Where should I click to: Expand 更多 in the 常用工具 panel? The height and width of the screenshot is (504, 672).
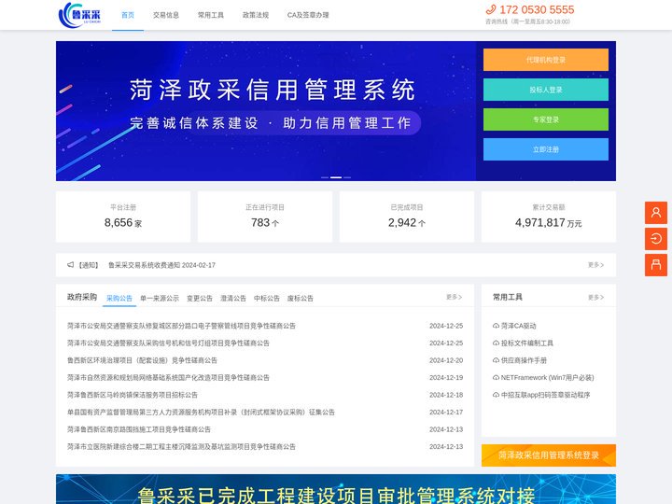click(595, 297)
